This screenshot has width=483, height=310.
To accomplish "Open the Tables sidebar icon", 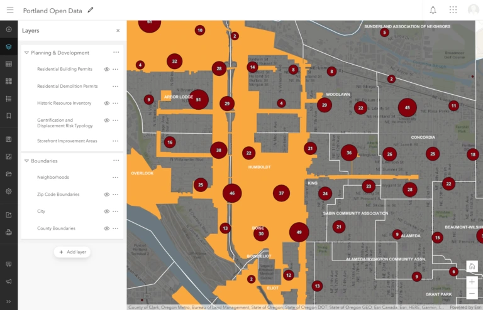I will click(x=9, y=64).
